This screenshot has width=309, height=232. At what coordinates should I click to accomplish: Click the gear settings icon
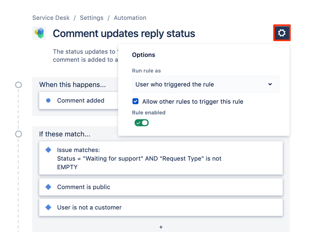click(x=281, y=33)
